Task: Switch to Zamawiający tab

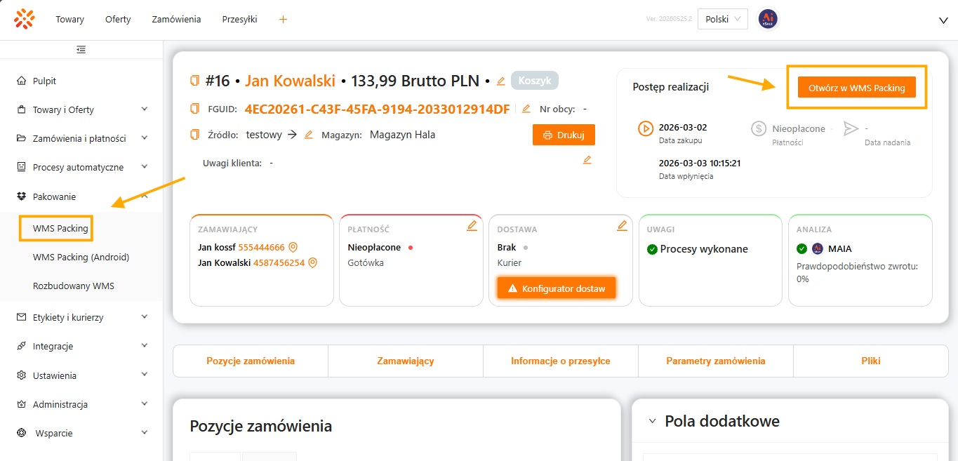Action: [406, 361]
